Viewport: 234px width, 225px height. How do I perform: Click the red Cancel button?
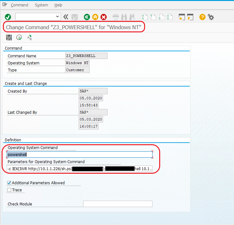pyautogui.click(x=104, y=17)
